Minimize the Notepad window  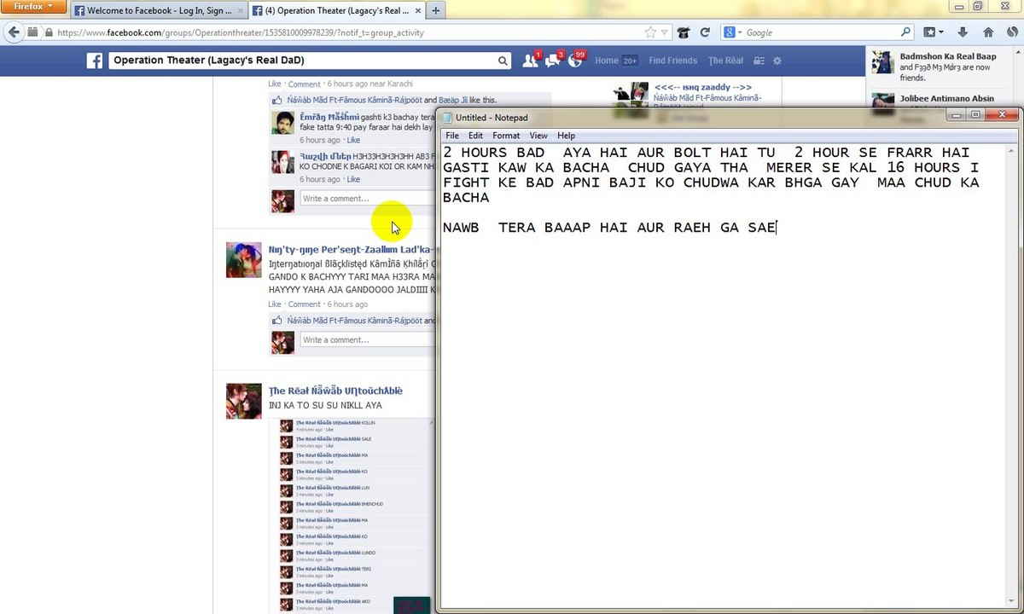pyautogui.click(x=957, y=114)
